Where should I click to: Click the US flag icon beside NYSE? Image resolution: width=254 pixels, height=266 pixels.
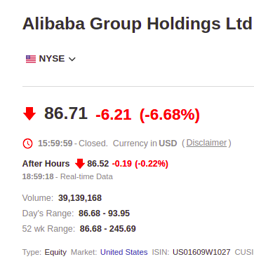coord(31,59)
